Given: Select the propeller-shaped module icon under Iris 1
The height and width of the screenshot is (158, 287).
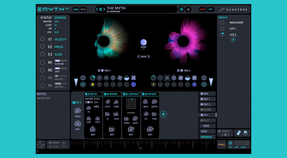Looking at the screenshot, I should pyautogui.click(x=120, y=78).
